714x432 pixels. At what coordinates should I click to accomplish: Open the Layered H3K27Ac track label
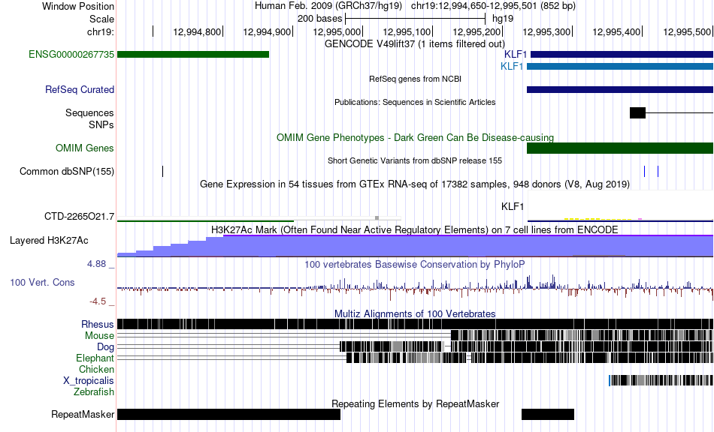(49, 240)
